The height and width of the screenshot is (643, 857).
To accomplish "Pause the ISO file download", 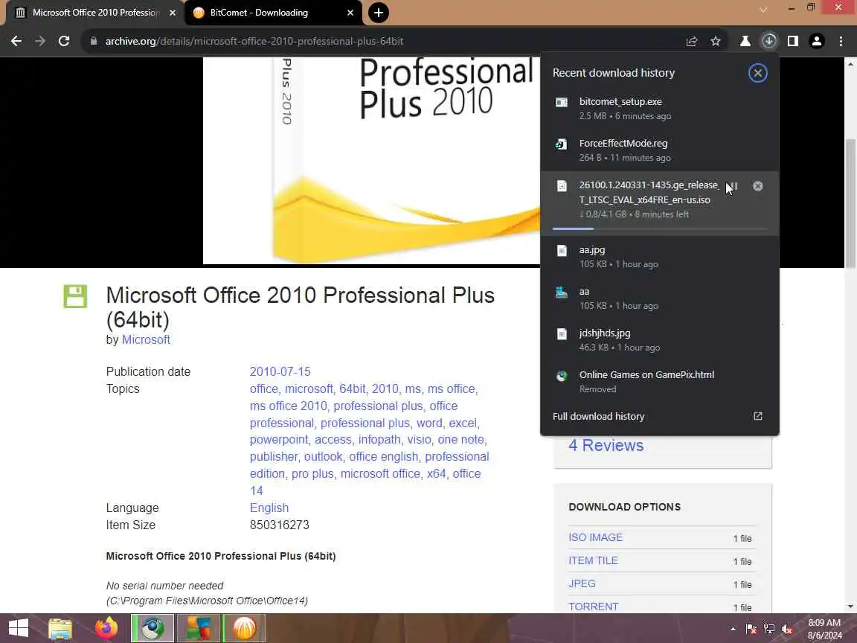I will point(734,186).
